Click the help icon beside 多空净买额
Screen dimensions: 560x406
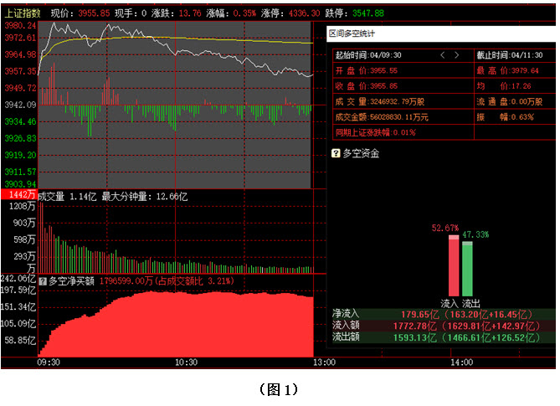43,281
